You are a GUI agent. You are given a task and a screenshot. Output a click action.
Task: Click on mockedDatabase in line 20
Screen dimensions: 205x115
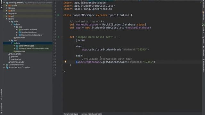(90, 62)
